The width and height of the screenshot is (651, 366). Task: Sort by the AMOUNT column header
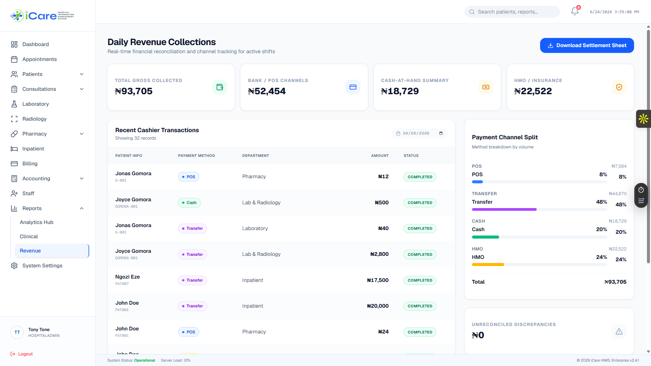click(x=380, y=156)
